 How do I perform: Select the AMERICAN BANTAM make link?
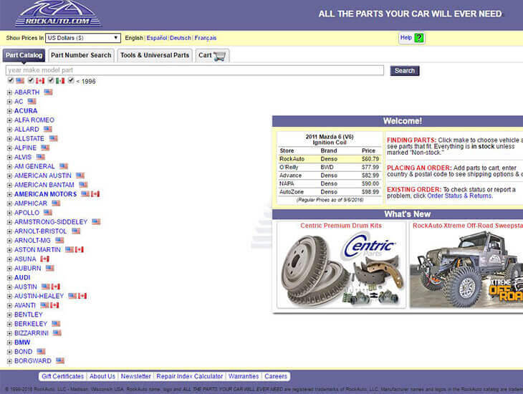tap(44, 185)
